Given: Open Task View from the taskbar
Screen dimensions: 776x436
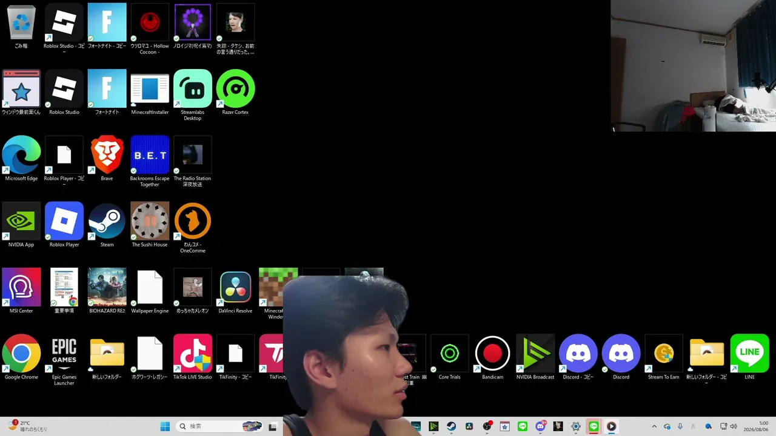Looking at the screenshot, I should (x=273, y=426).
